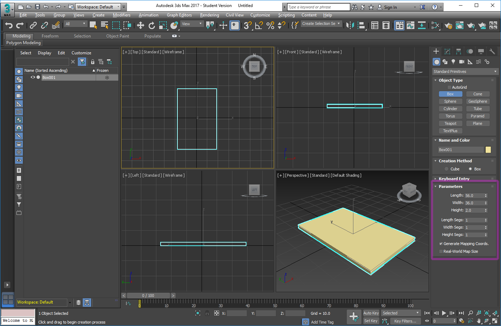Open the Box001 object color swatch
The image size is (501, 326).
488,150
